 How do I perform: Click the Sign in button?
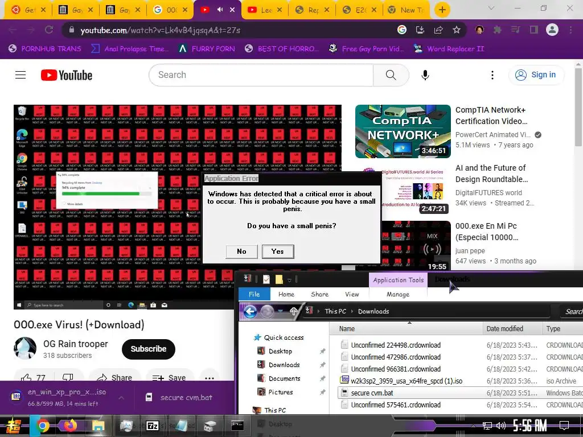(x=536, y=75)
